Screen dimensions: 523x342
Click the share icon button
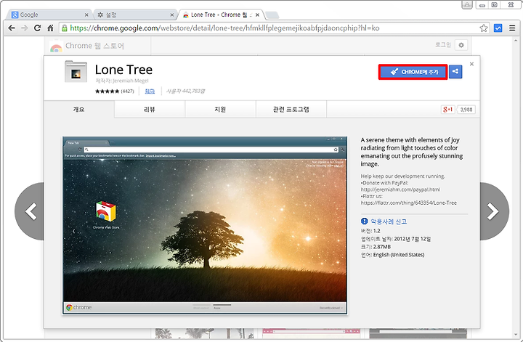point(455,72)
